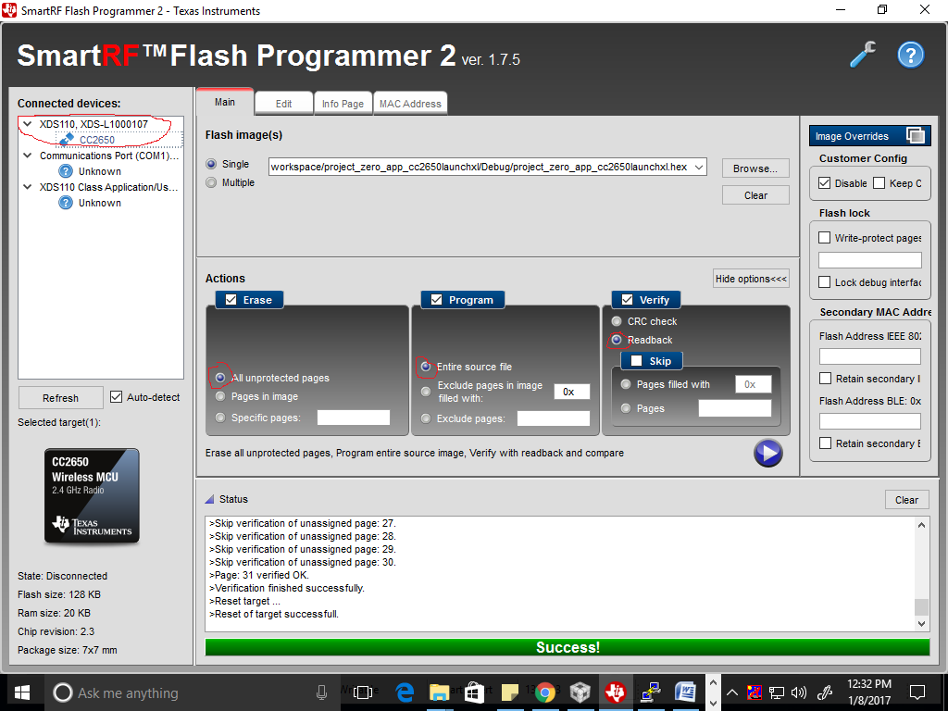Clear the flash image selection
This screenshot has width=948, height=711.
755,195
